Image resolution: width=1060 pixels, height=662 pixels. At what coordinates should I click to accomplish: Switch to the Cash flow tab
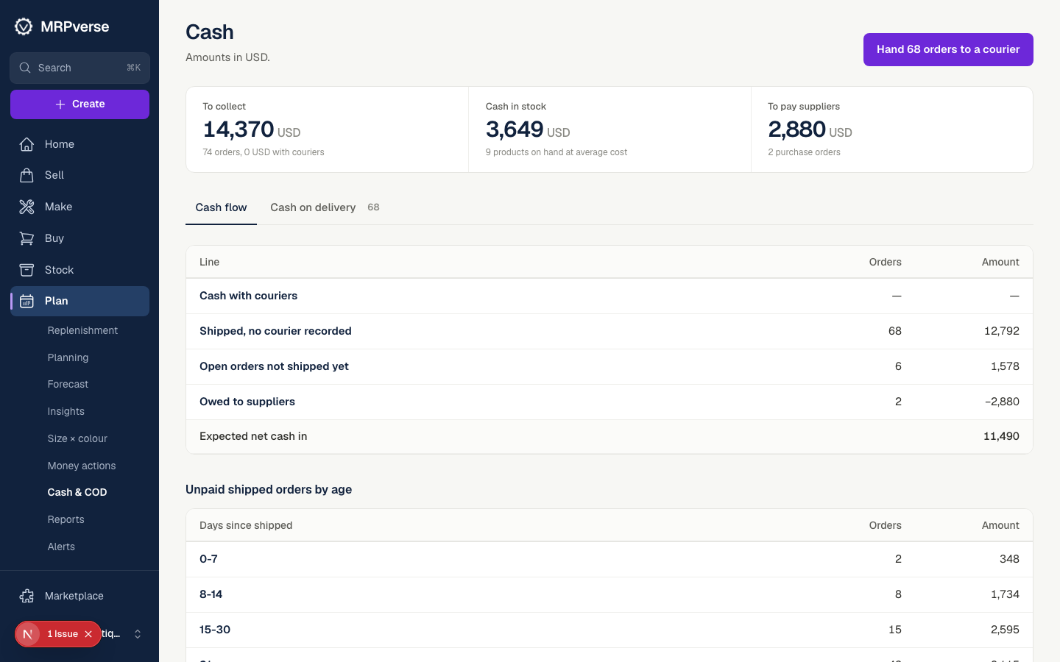point(221,207)
